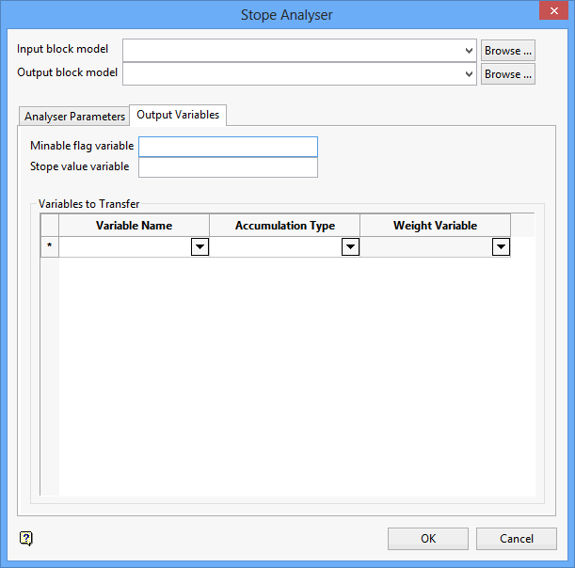575x568 pixels.
Task: Click the Cancel button
Action: 517,539
